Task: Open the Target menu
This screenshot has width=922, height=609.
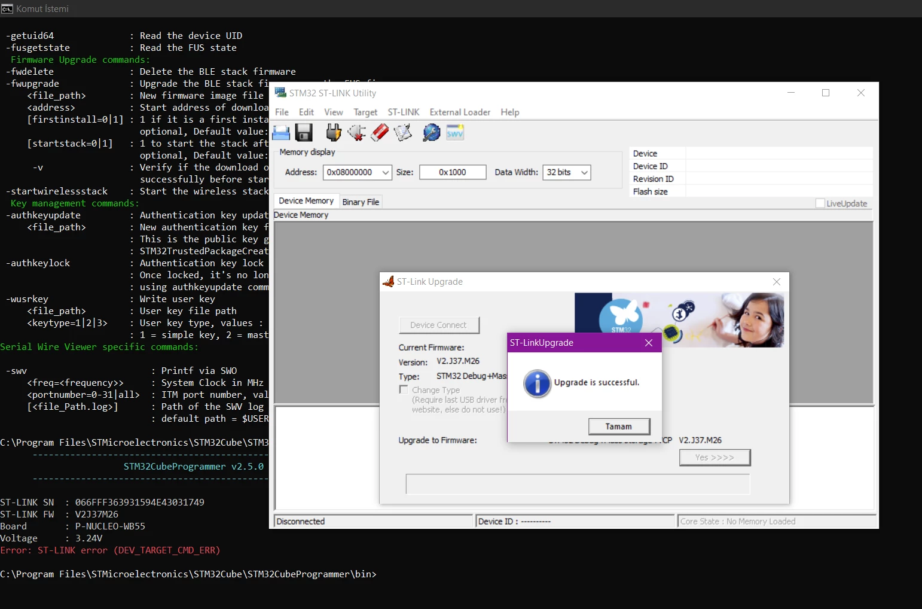Action: coord(365,112)
